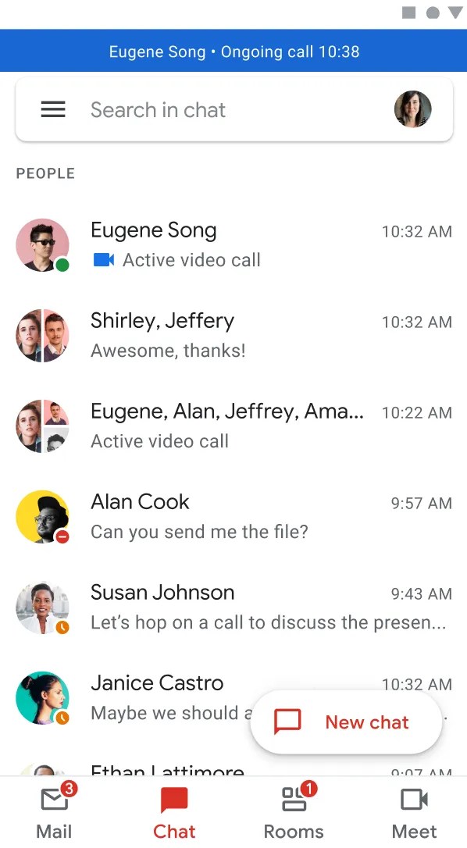Start a New chat
The width and height of the screenshot is (467, 848).
346,722
